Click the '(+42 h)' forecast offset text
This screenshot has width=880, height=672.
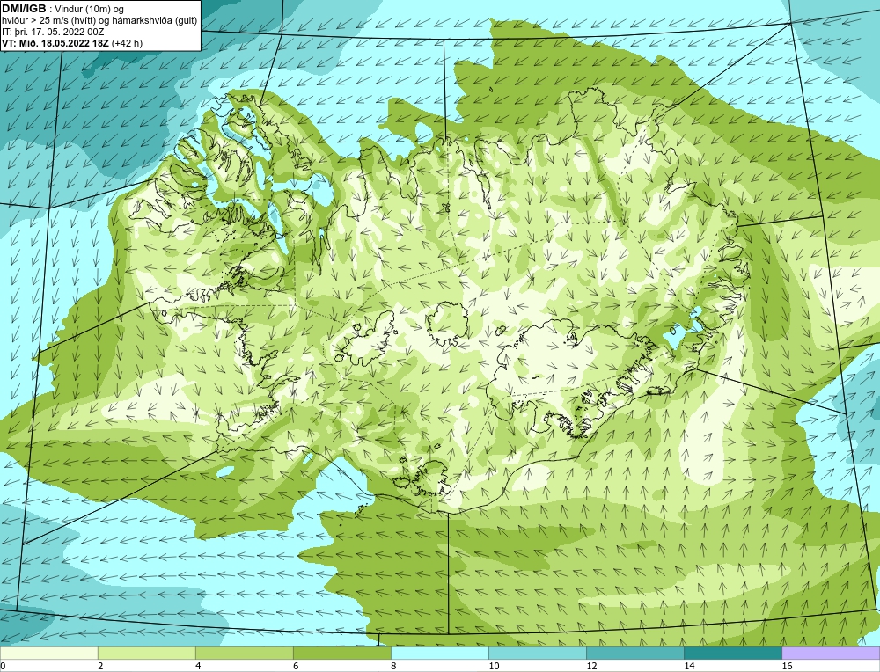point(128,43)
